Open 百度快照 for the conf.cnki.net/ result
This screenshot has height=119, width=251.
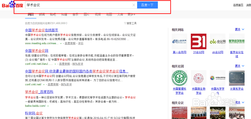coord(53,84)
